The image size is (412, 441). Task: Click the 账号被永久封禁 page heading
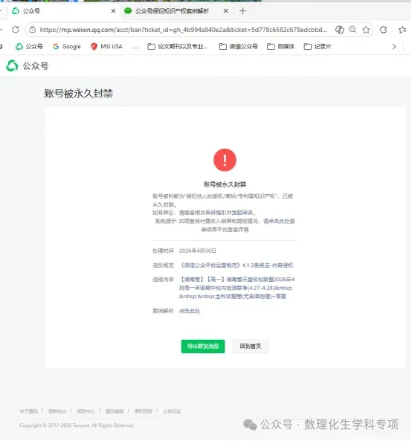click(79, 94)
